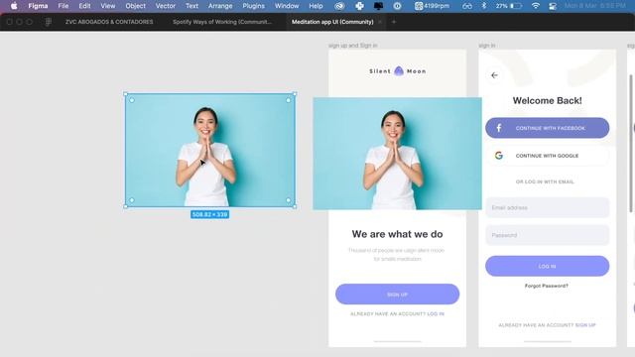The width and height of the screenshot is (635, 357).
Task: Open the Plugins menu
Action: pyautogui.click(x=254, y=6)
